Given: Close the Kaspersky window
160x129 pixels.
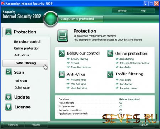Looking at the screenshot, I should pyautogui.click(x=156, y=4).
